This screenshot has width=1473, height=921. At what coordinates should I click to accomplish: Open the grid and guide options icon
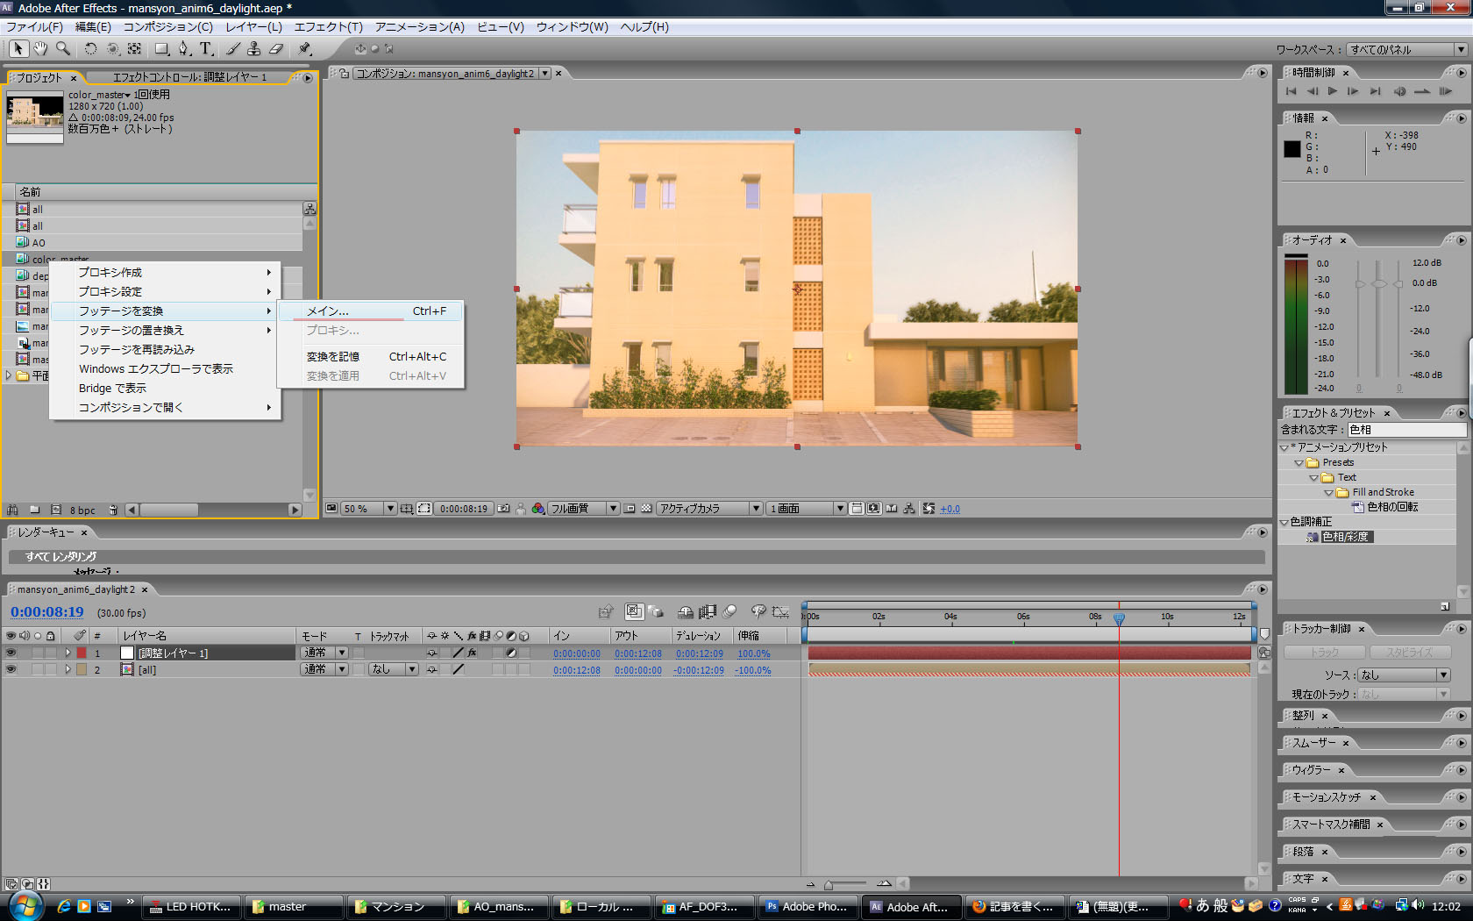pos(407,509)
